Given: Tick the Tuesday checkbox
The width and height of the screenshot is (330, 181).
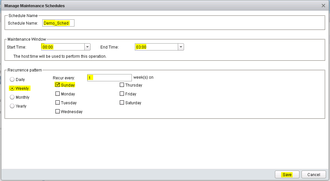Looking at the screenshot, I should pos(58,103).
